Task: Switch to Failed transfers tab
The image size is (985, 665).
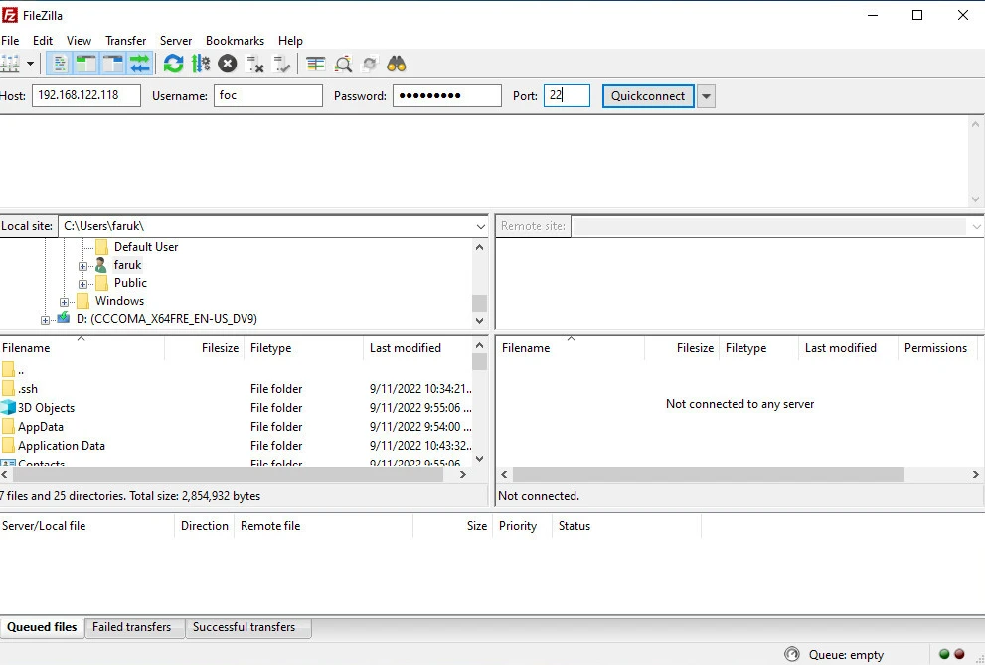Action: 131,627
